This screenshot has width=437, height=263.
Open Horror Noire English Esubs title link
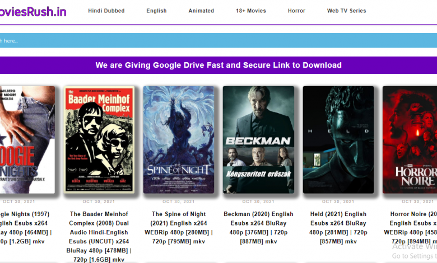point(410,228)
